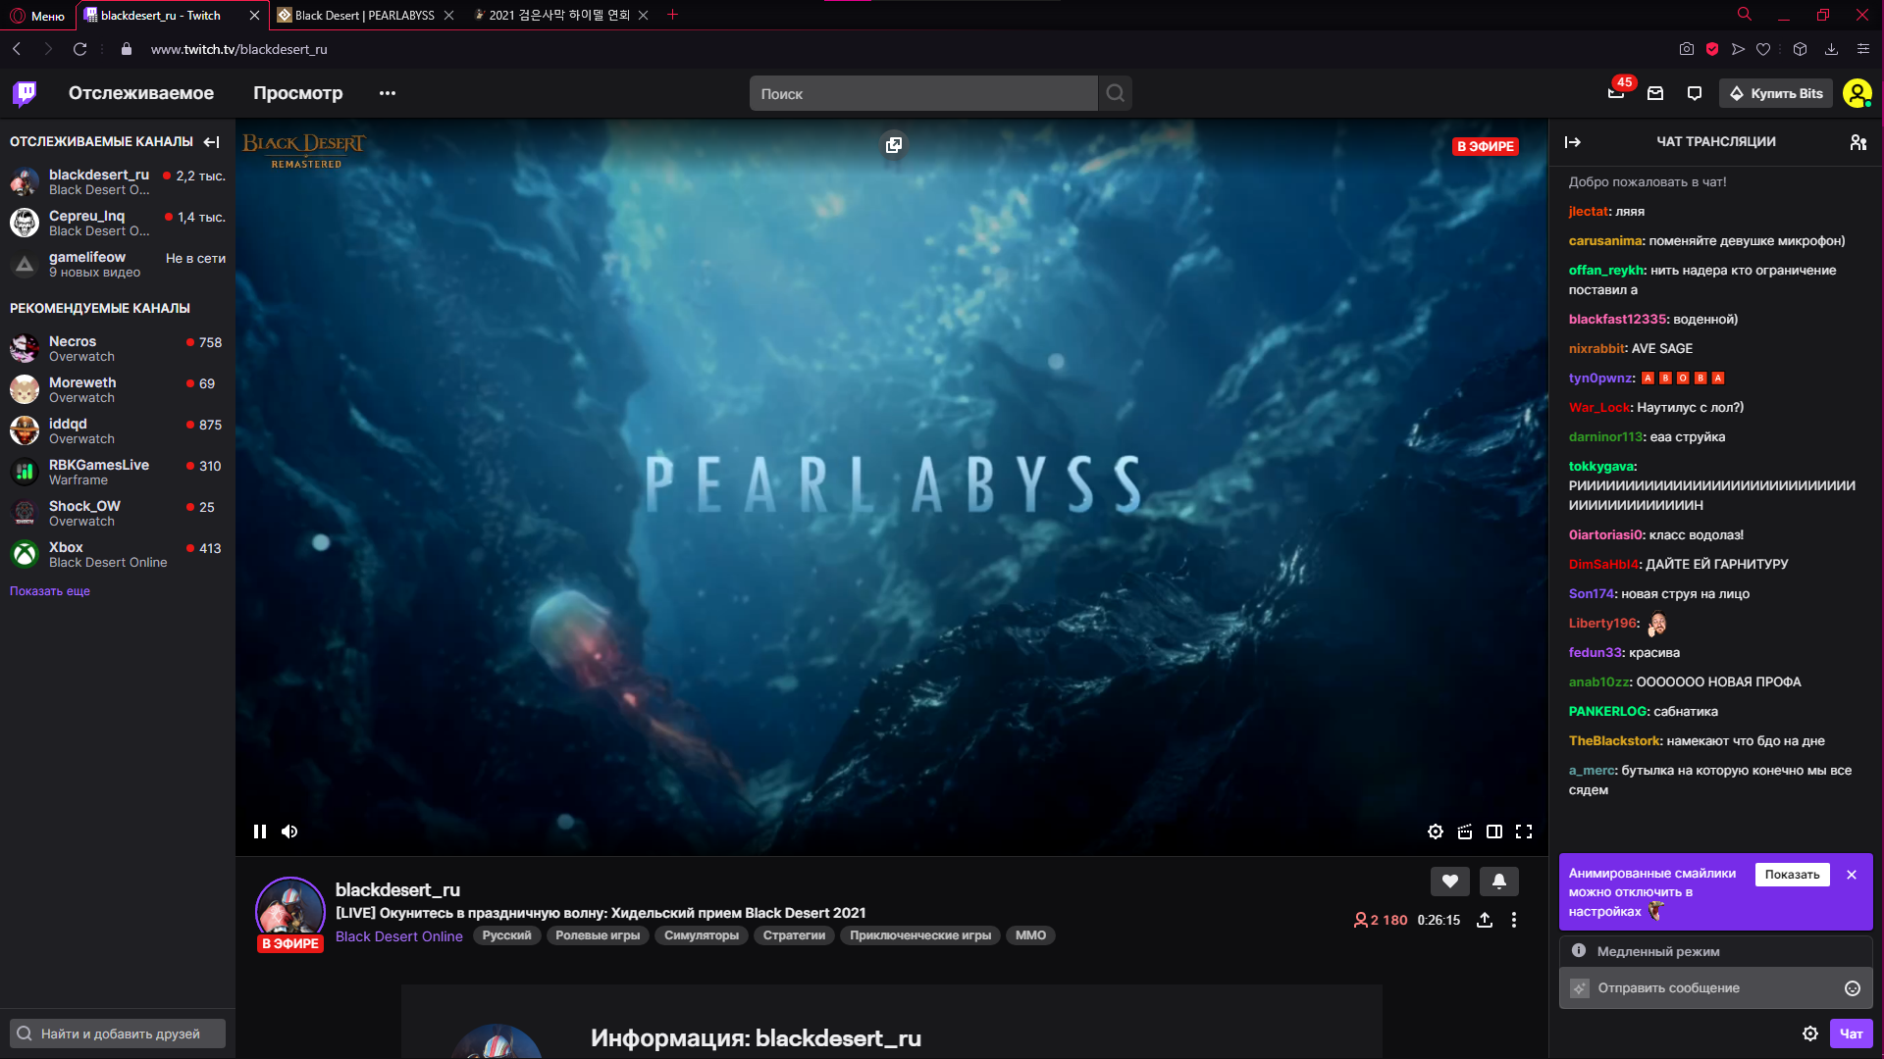Dismiss animated emotes notice

(x=1852, y=875)
